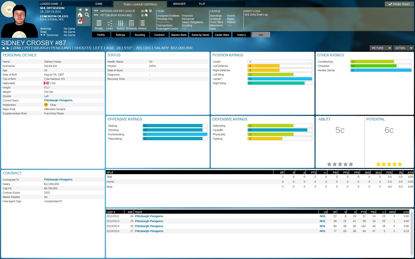The image size is (415, 259).
Task: Open the ACTION dropdown
Action: point(404,48)
